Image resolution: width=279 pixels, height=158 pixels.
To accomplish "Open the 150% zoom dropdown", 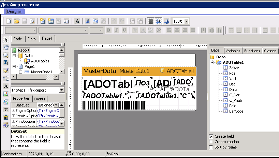I will [x=186, y=21].
